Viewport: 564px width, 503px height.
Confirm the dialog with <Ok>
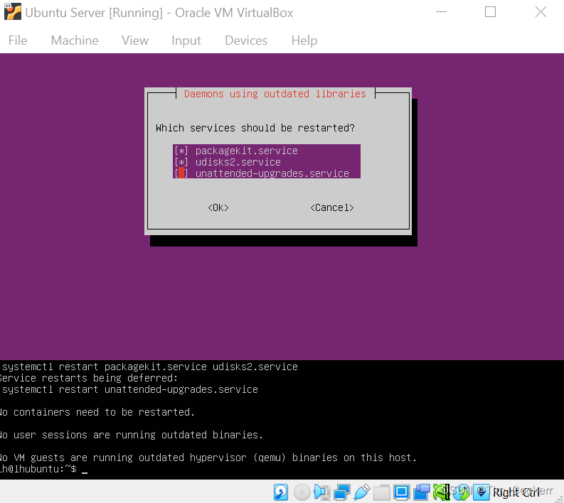click(218, 207)
